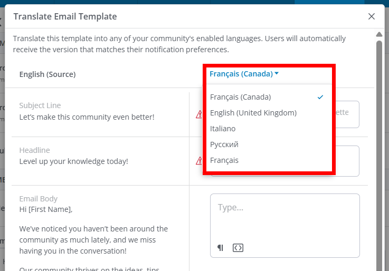Viewport: 389px width, 271px height.
Task: Click the warning icon beside Headline
Action: point(199,161)
